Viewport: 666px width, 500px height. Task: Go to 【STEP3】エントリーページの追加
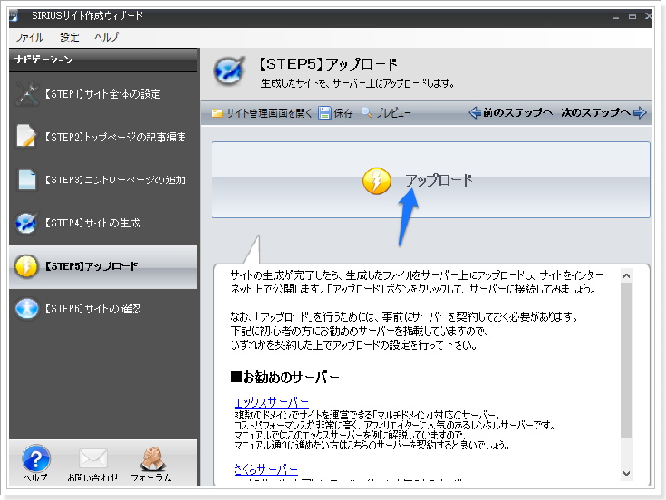pyautogui.click(x=103, y=179)
